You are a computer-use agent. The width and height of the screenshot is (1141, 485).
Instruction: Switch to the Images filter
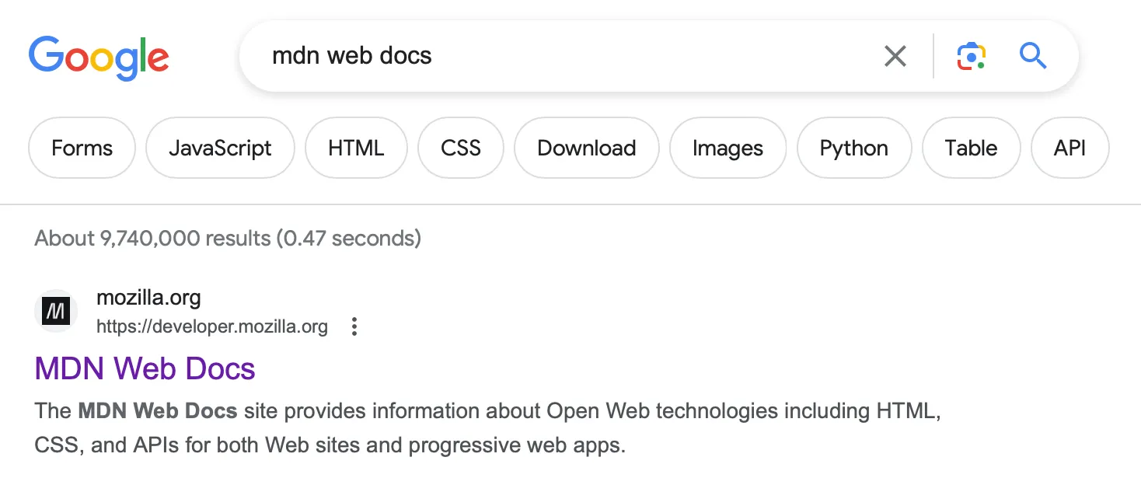pyautogui.click(x=728, y=148)
